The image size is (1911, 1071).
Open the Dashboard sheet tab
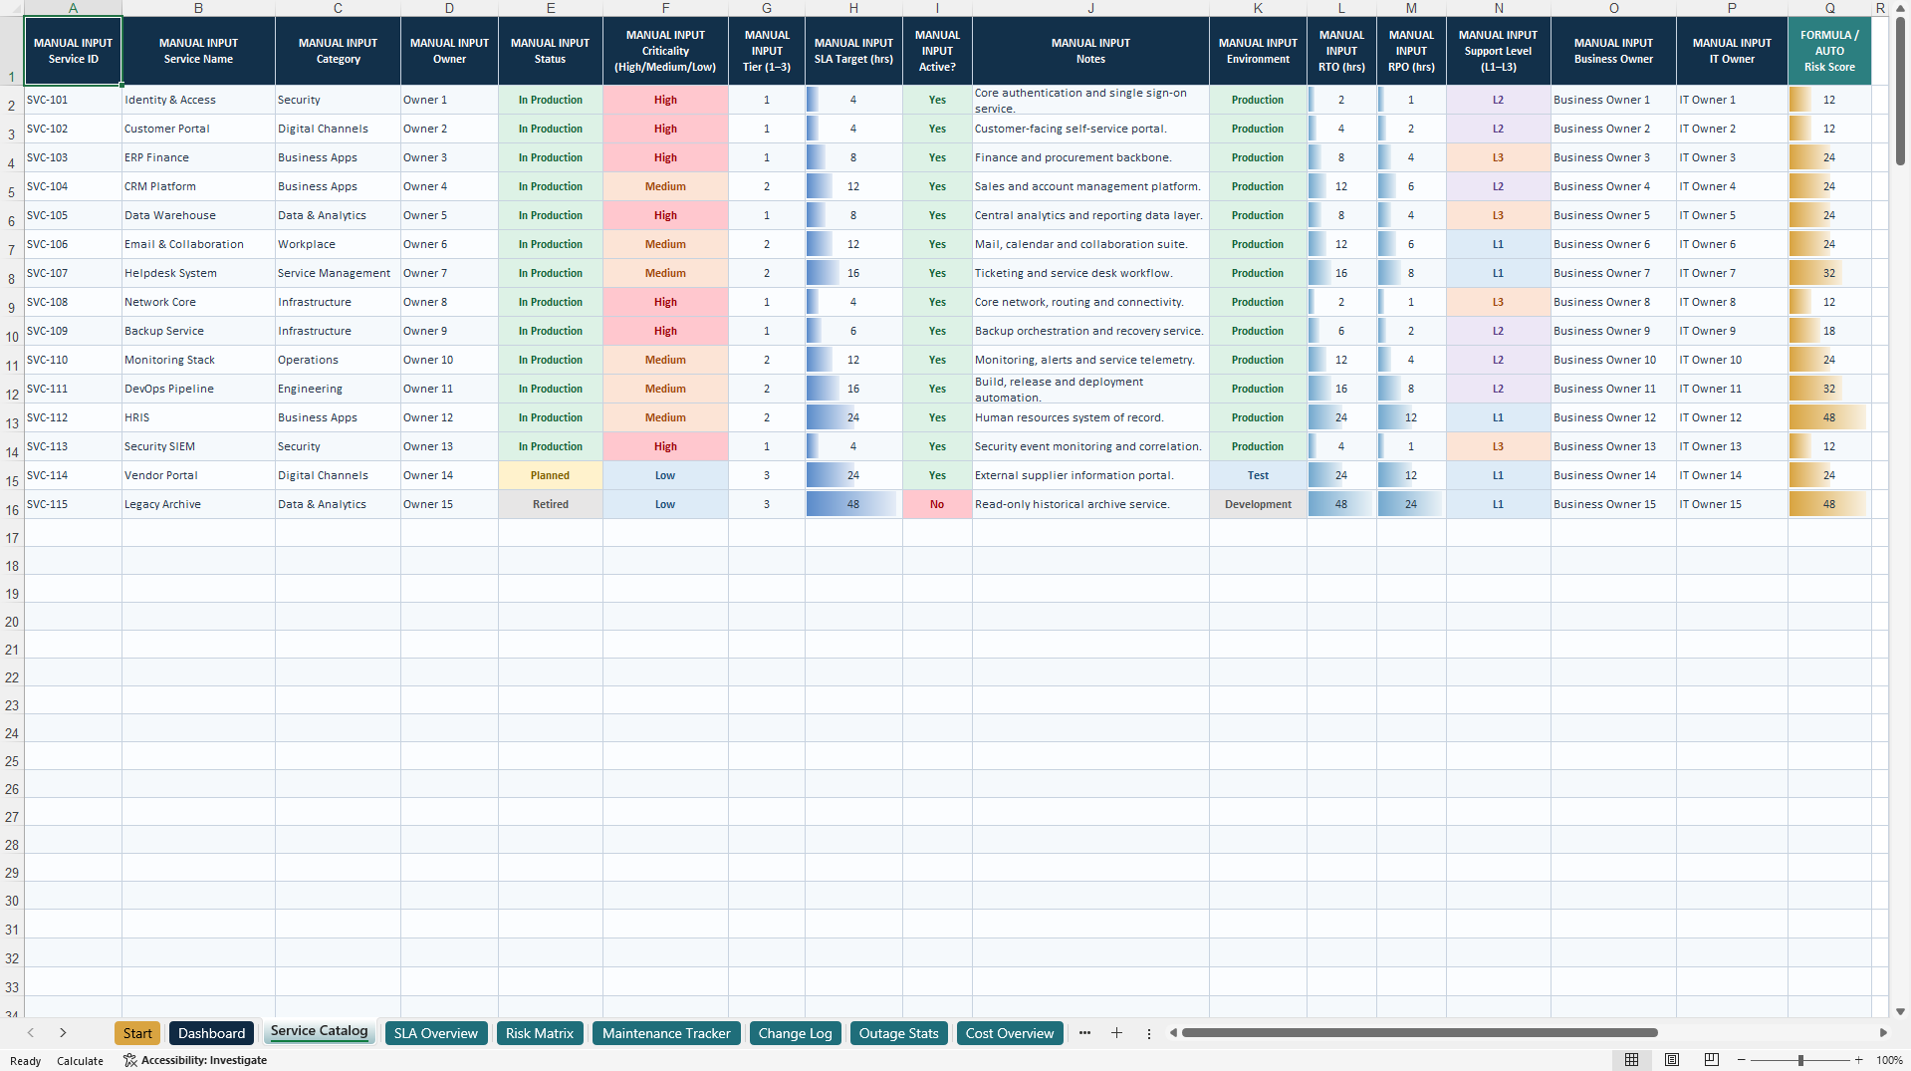(x=211, y=1033)
